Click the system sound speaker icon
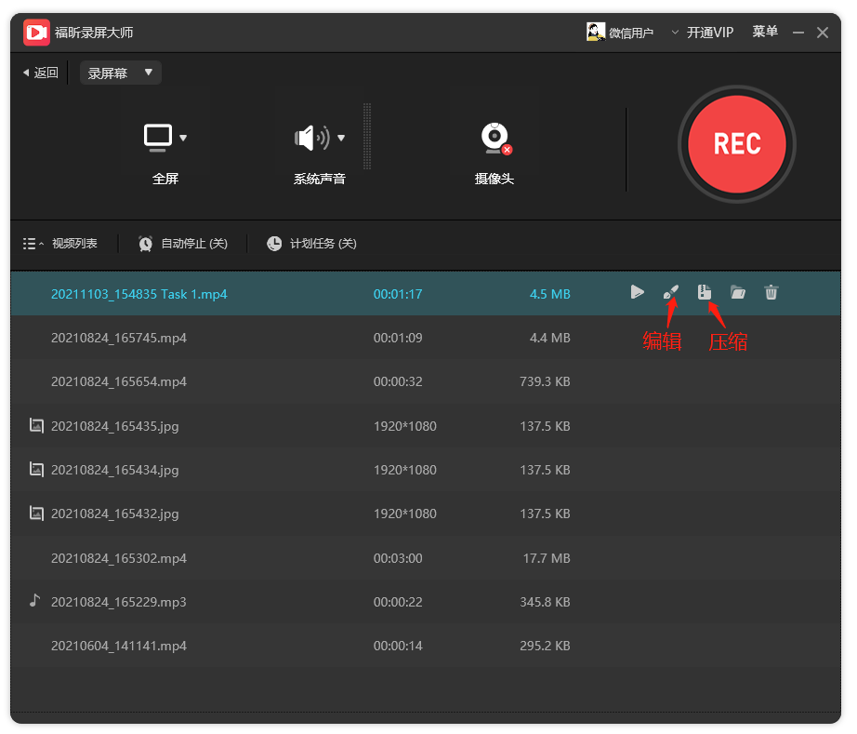Screen dimensions: 857x734 tap(312, 138)
